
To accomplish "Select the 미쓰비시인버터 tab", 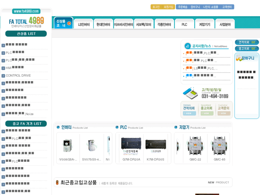I will [x=123, y=24].
